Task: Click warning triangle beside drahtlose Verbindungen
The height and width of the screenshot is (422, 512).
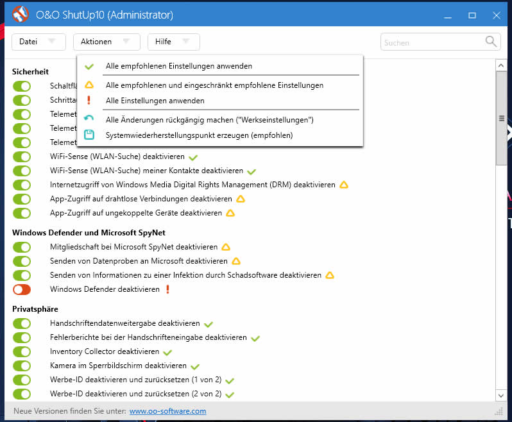Action: tap(241, 199)
